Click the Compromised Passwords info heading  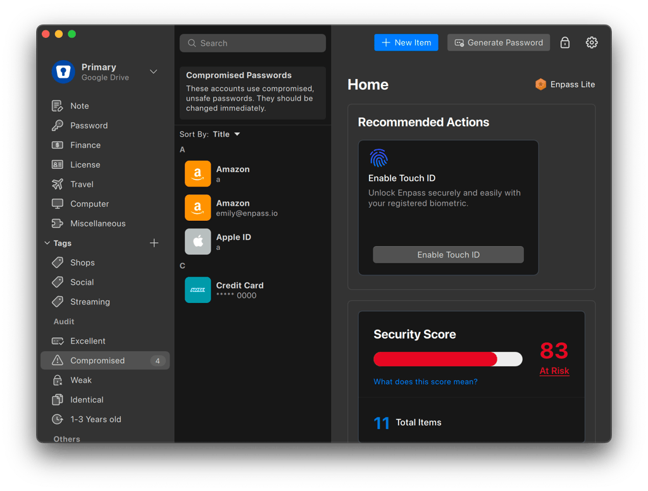tap(239, 75)
